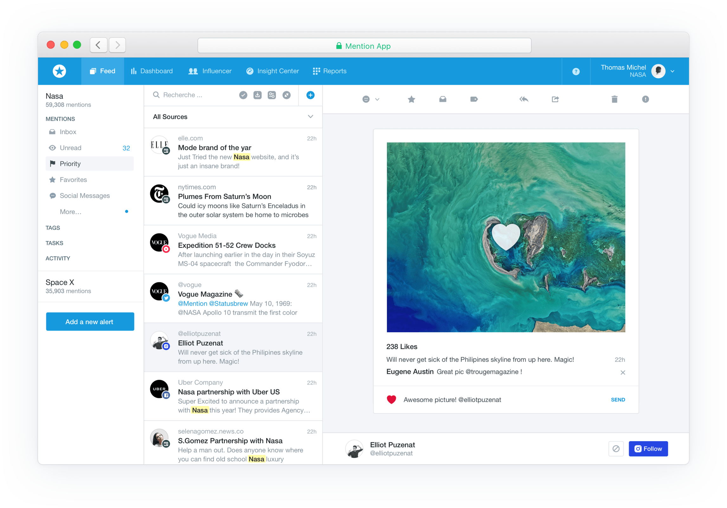Select the Priority filter
The width and height of the screenshot is (727, 508).
tap(90, 164)
